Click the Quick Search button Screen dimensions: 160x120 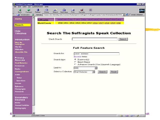point(123,39)
